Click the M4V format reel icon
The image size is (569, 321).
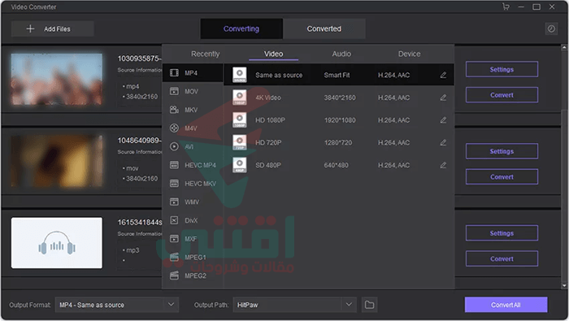174,128
